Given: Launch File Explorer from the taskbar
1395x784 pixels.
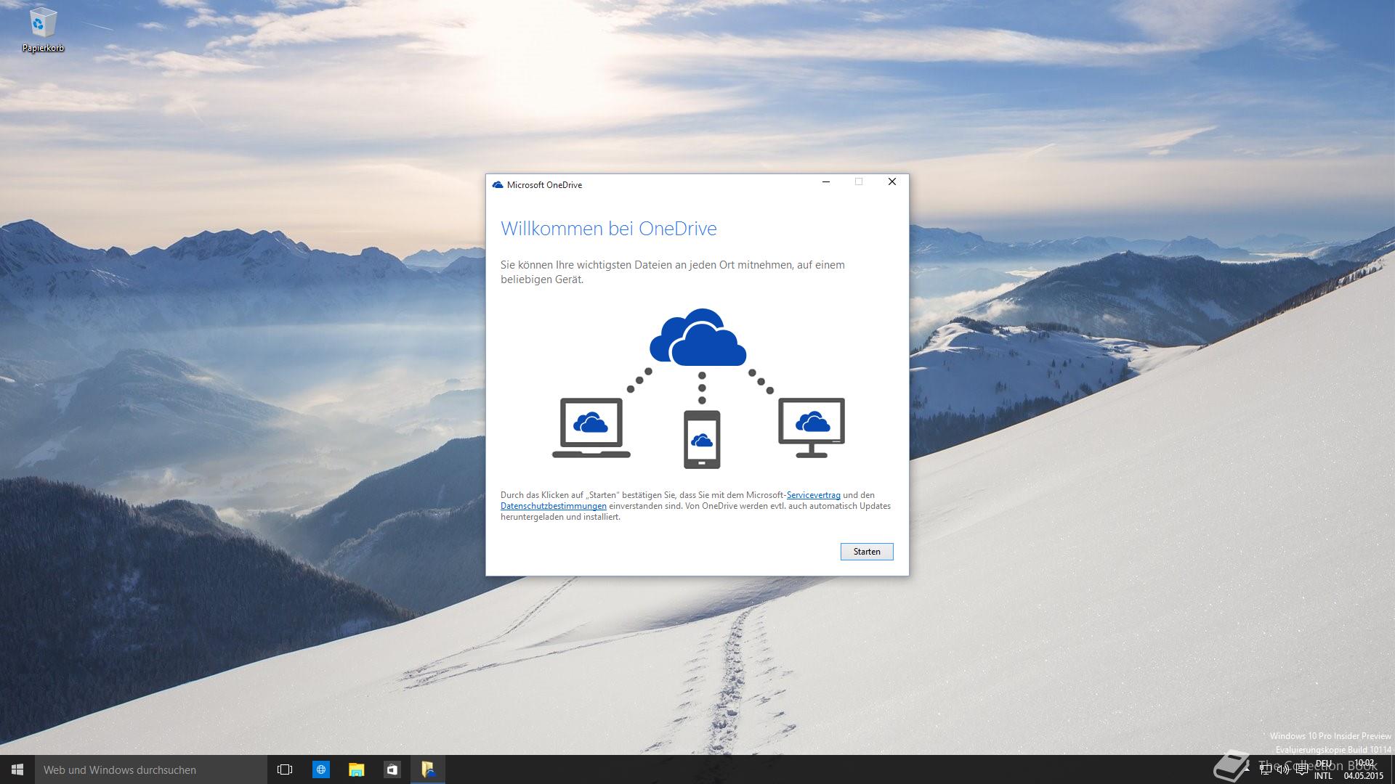Looking at the screenshot, I should point(356,769).
